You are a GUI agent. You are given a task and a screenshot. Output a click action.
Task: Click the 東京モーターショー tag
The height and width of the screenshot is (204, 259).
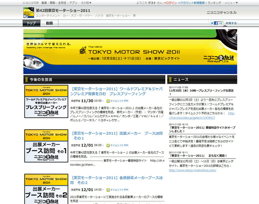(118, 16)
